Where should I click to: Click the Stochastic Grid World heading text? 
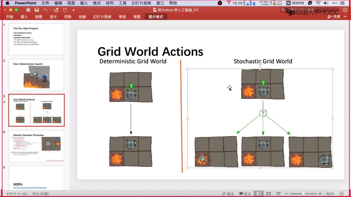point(263,61)
